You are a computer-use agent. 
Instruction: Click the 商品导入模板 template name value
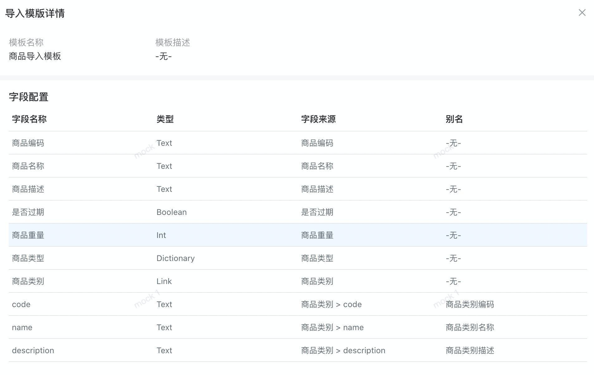tap(35, 56)
